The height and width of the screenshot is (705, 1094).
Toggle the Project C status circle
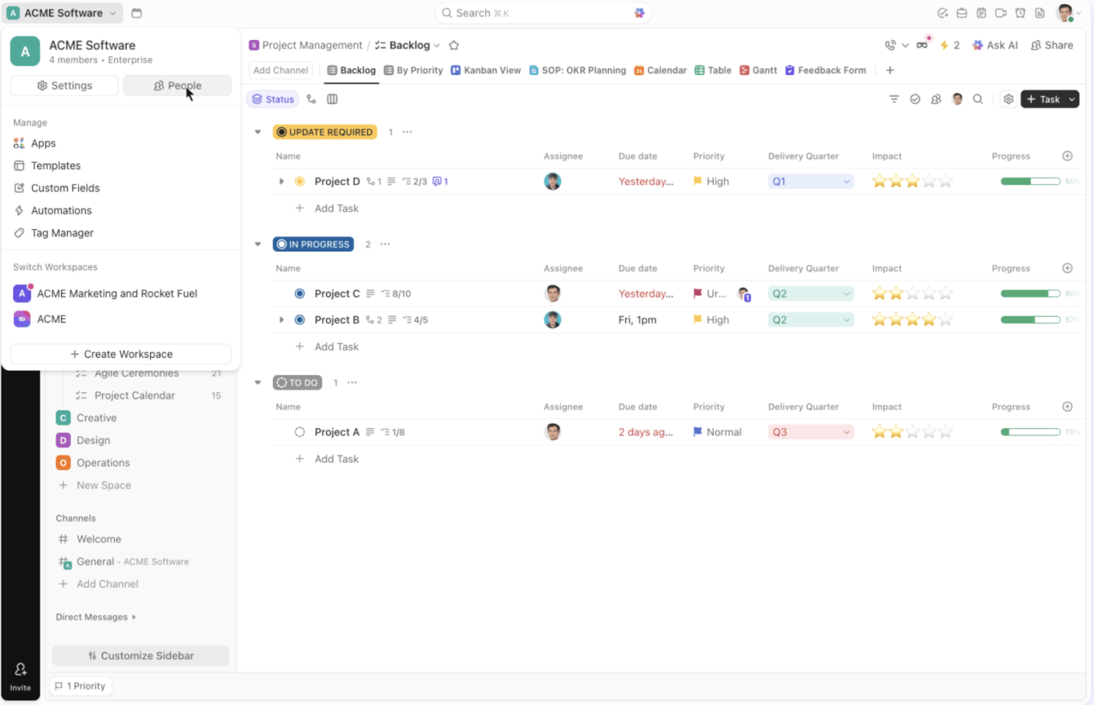tap(299, 294)
